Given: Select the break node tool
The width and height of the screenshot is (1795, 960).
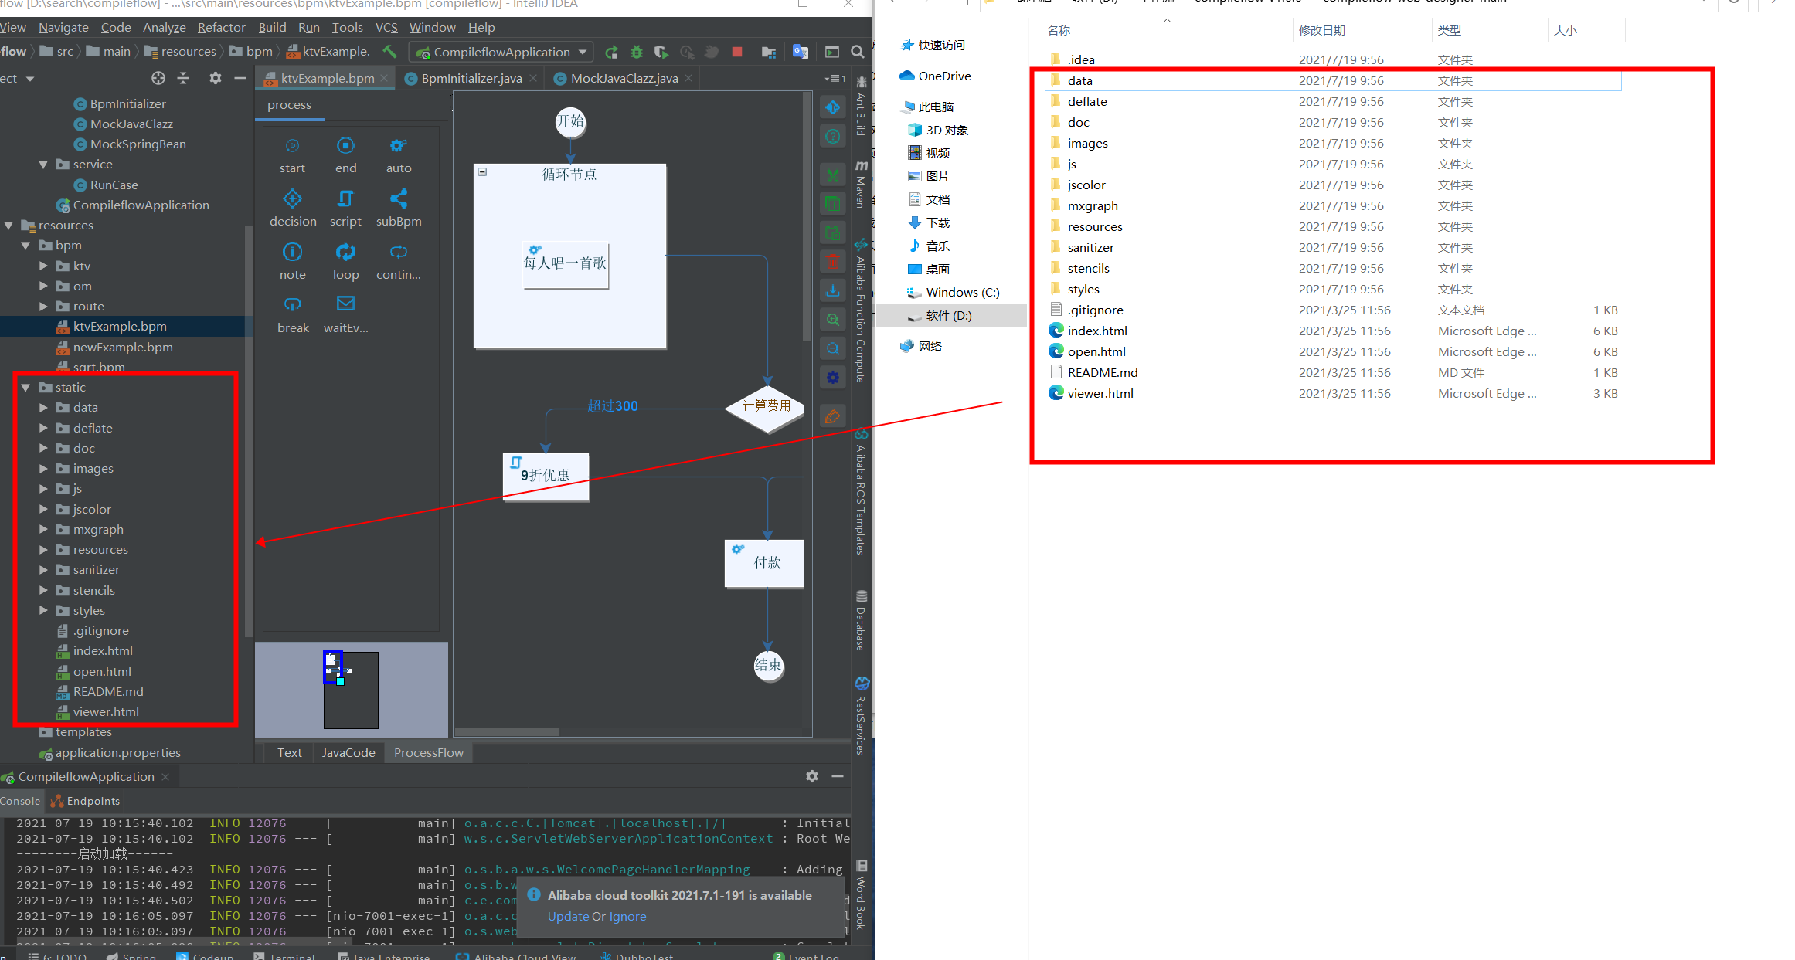Looking at the screenshot, I should 293,313.
